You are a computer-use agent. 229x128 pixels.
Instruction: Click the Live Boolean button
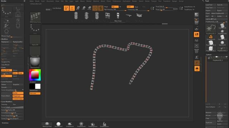(x=57, y=8)
